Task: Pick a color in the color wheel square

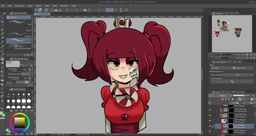Action: click(20, 123)
